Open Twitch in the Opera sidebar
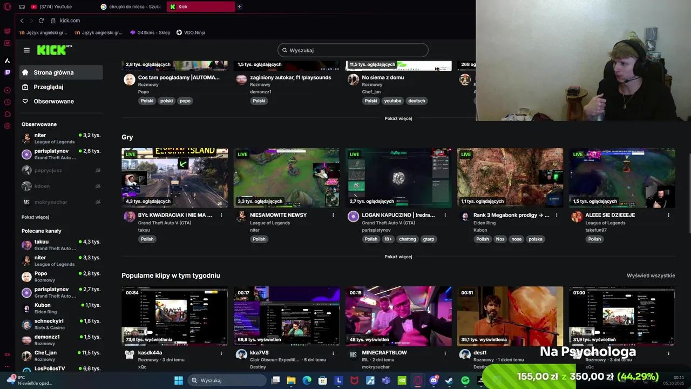This screenshot has width=691, height=389. [x=7, y=72]
